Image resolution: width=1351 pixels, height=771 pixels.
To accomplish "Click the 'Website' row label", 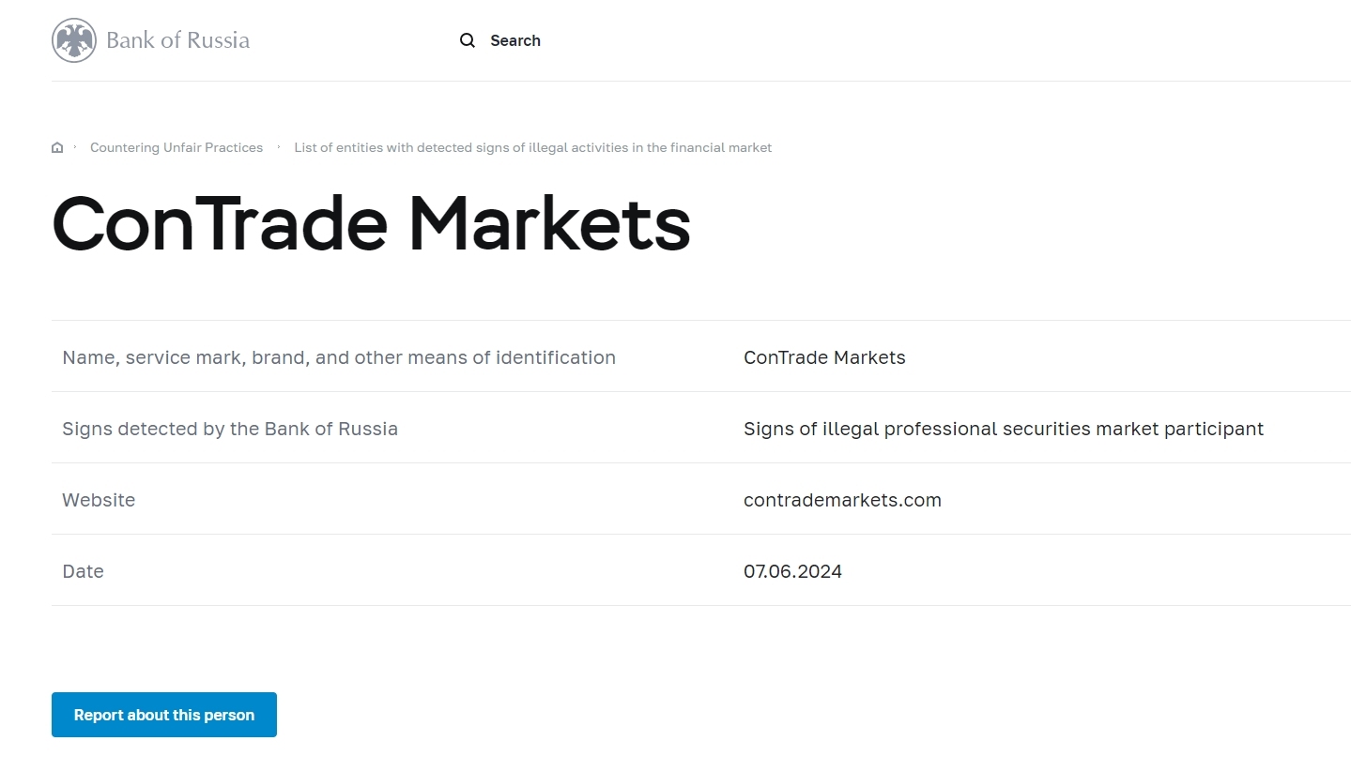I will pos(99,500).
